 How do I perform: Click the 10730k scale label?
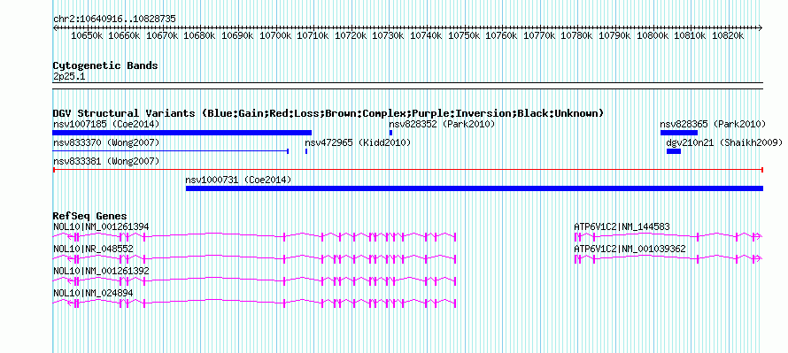(389, 35)
